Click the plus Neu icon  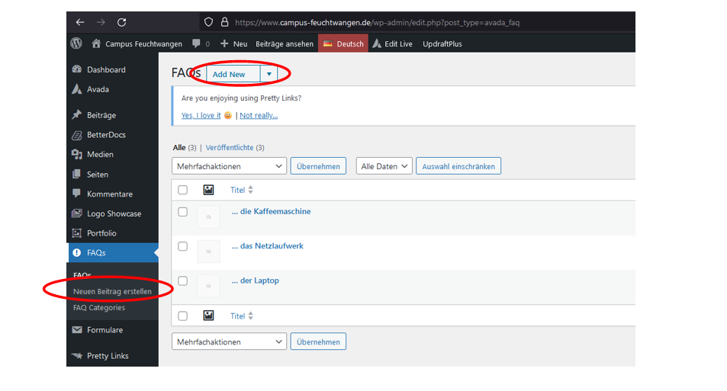pos(224,43)
